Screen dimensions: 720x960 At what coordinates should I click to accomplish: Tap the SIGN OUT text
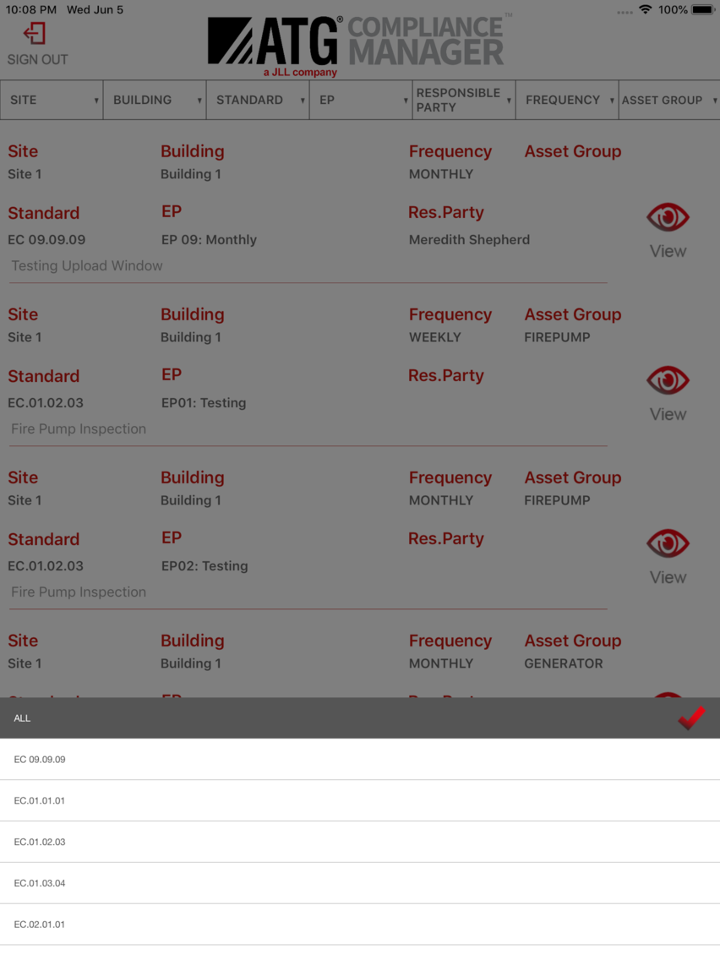point(37,59)
